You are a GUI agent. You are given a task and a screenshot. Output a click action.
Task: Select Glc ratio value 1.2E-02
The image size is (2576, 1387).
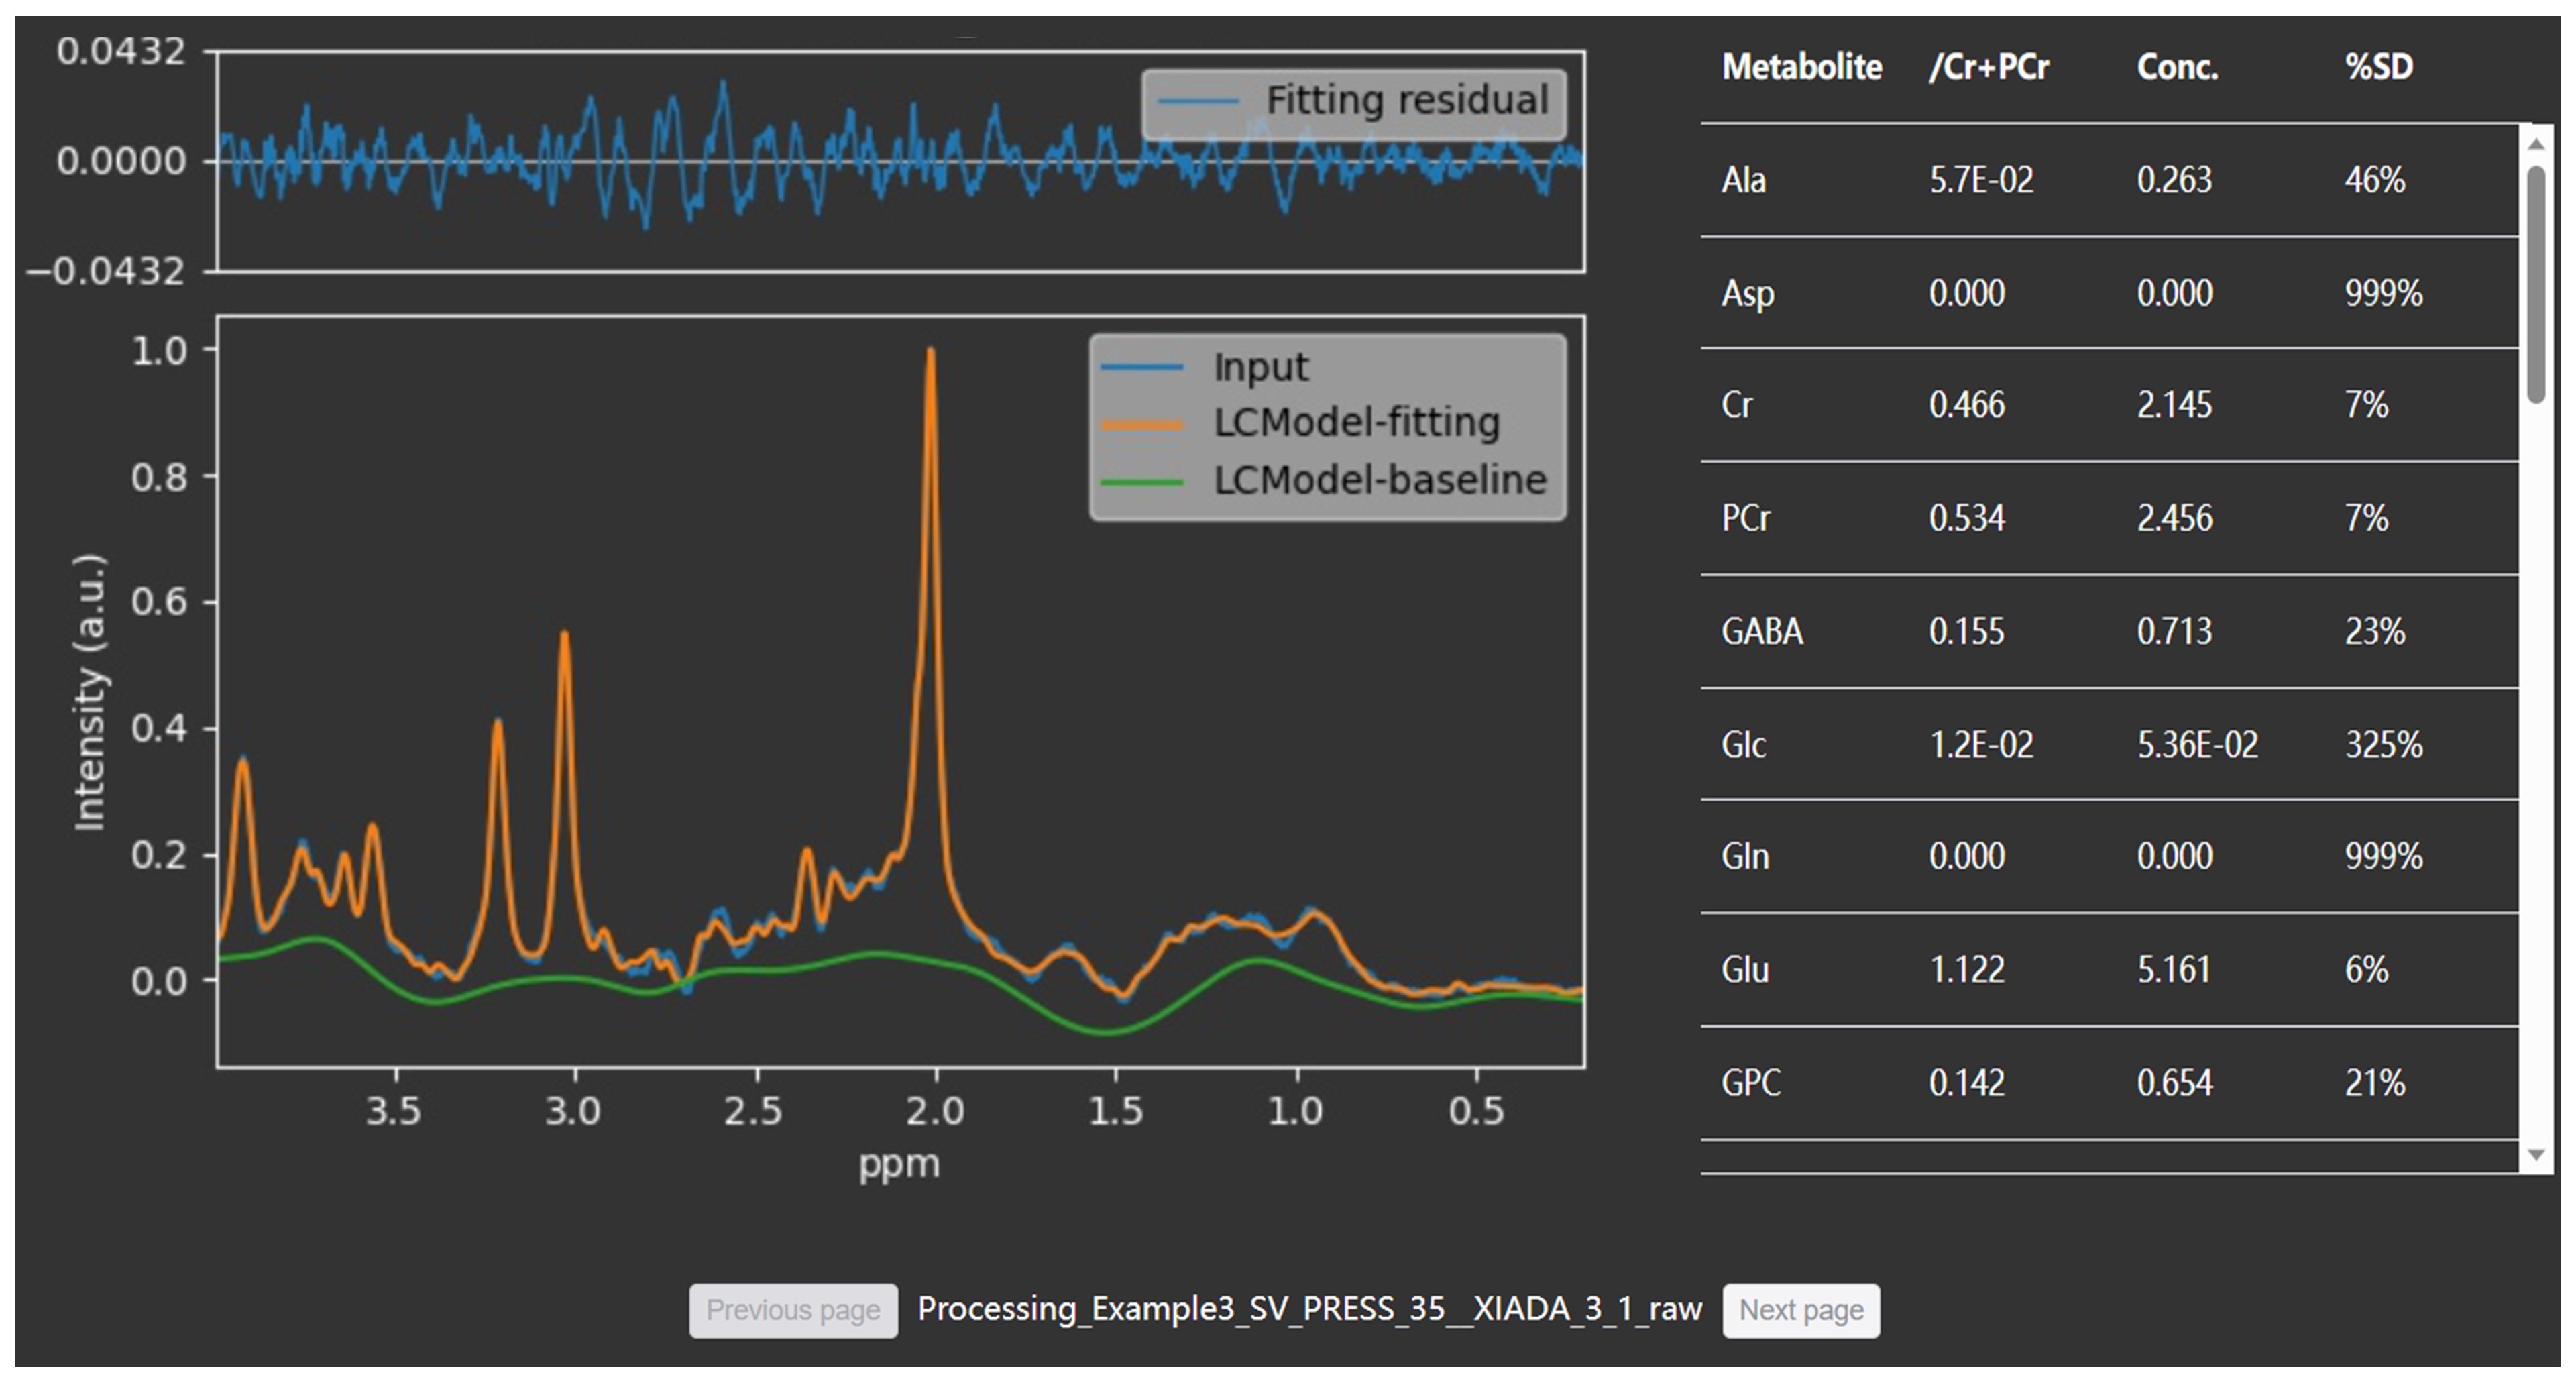(1981, 745)
